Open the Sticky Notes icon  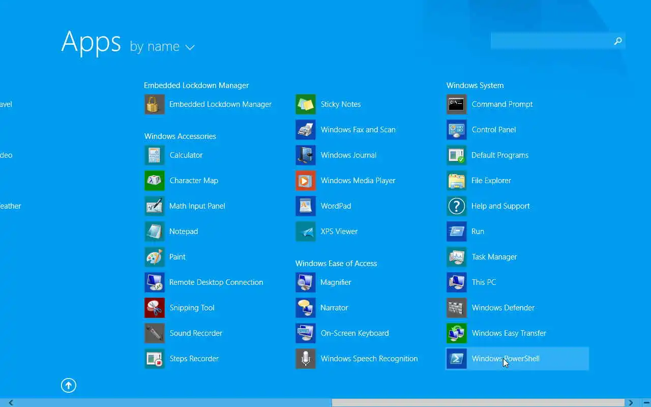306,104
